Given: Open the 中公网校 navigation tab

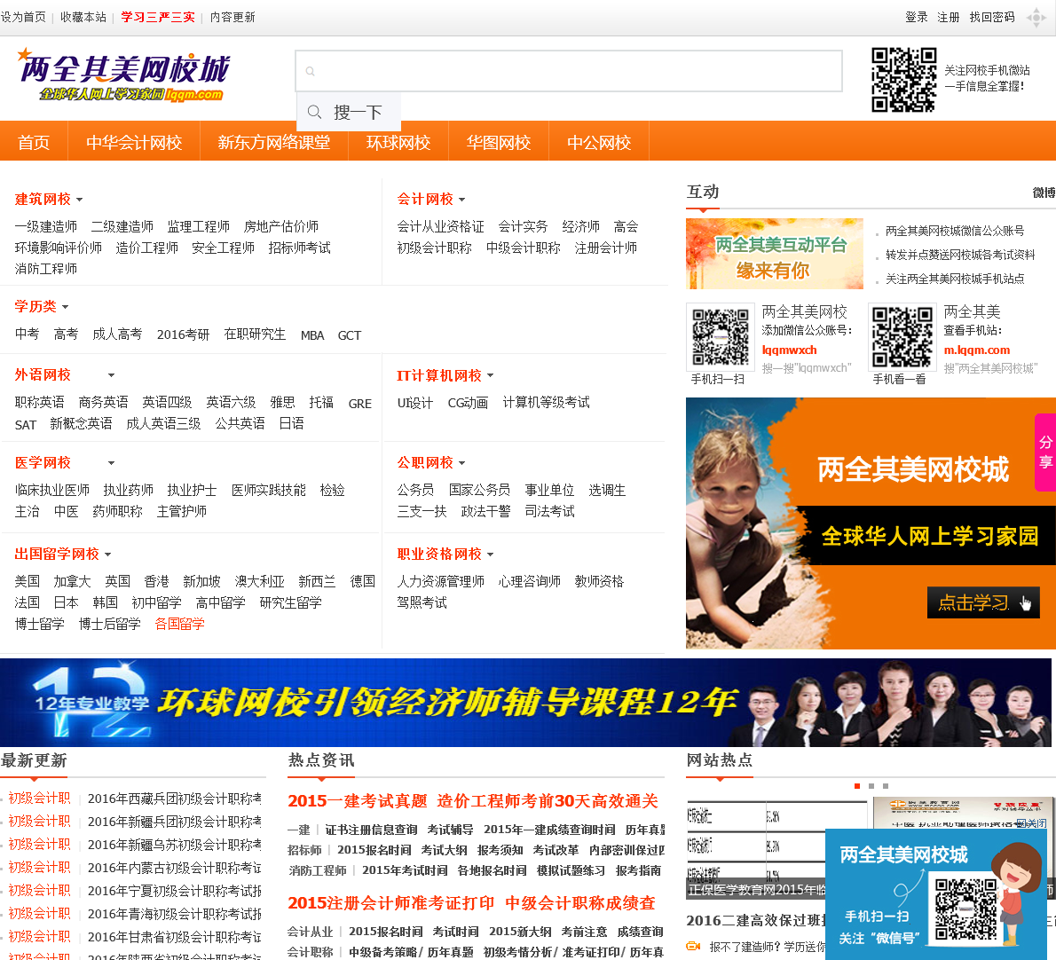Looking at the screenshot, I should click(x=599, y=143).
